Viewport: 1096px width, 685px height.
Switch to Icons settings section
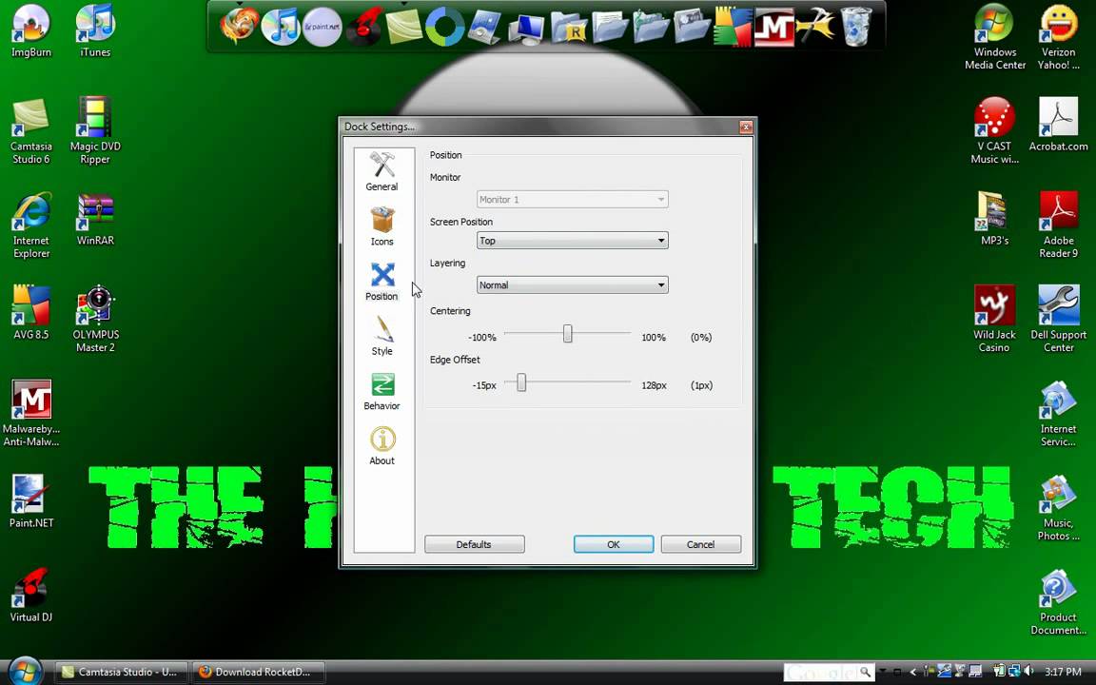382,225
